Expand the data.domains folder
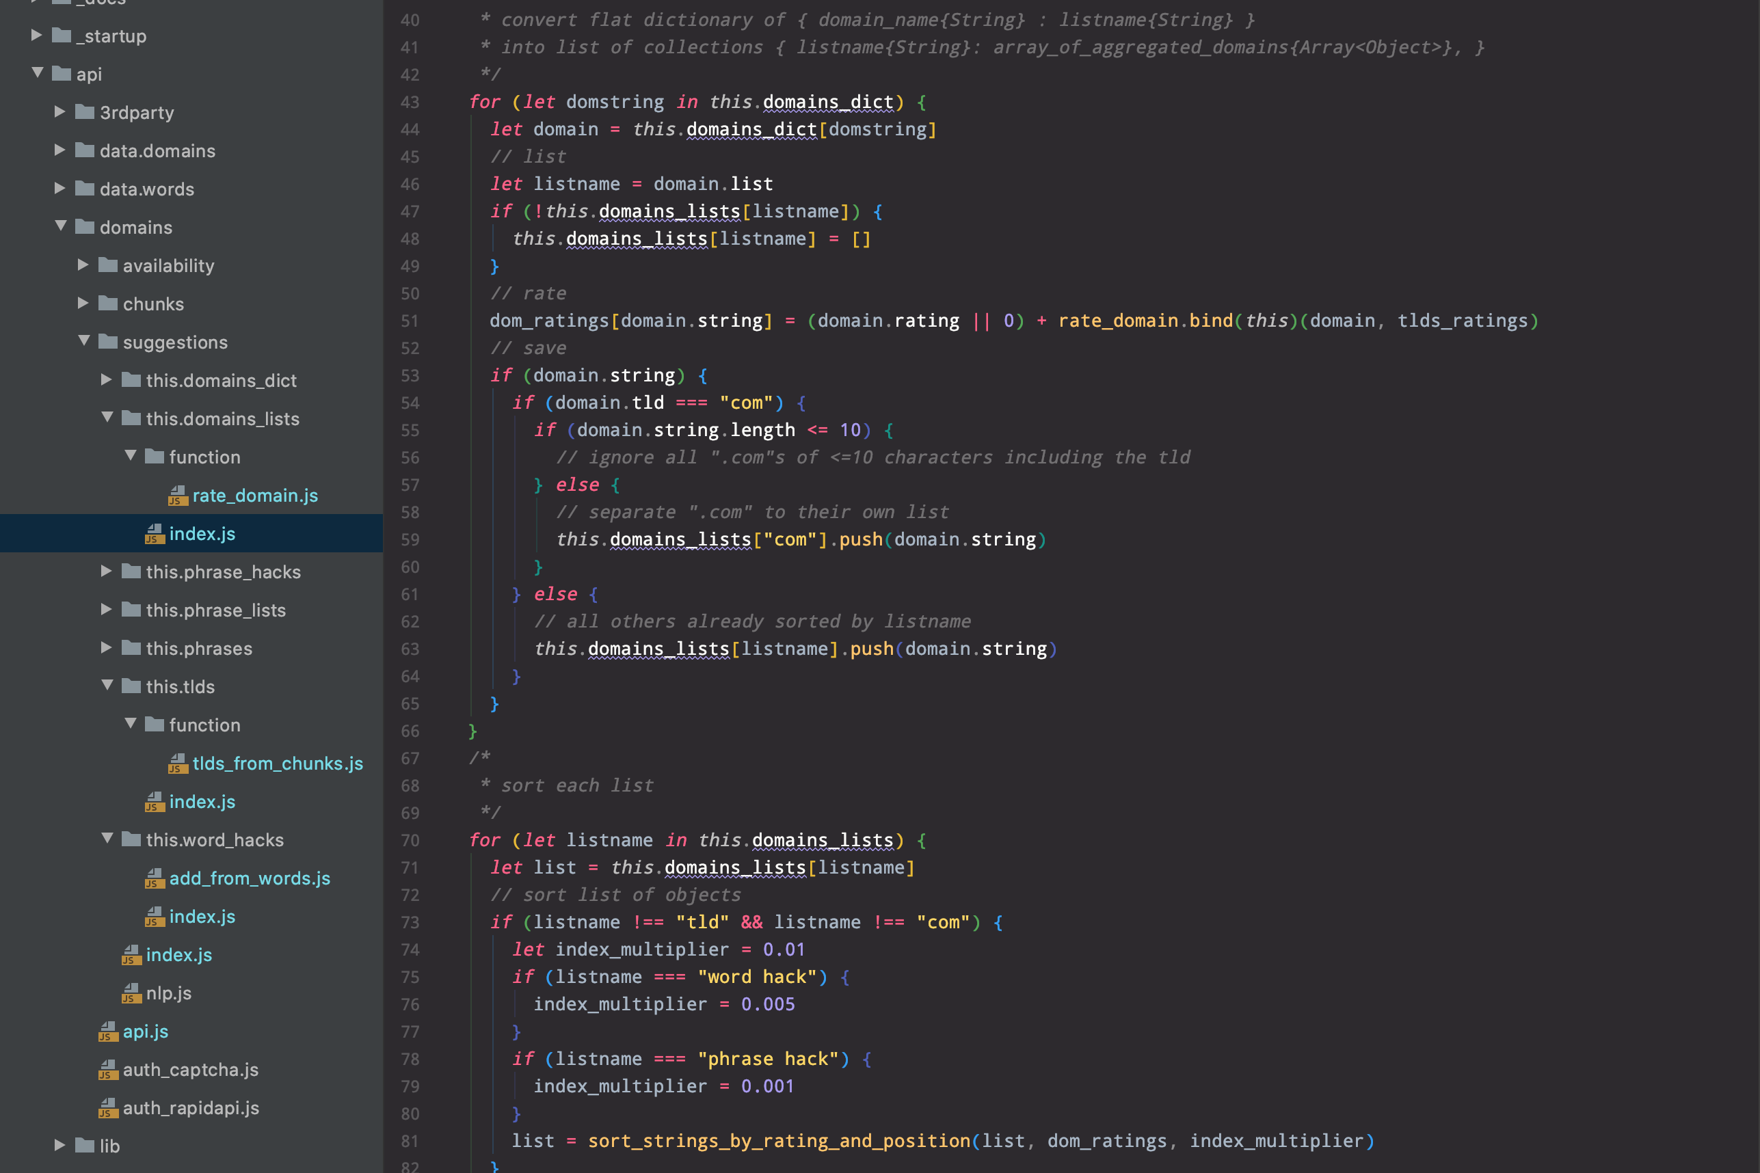Image resolution: width=1760 pixels, height=1173 pixels. (60, 150)
